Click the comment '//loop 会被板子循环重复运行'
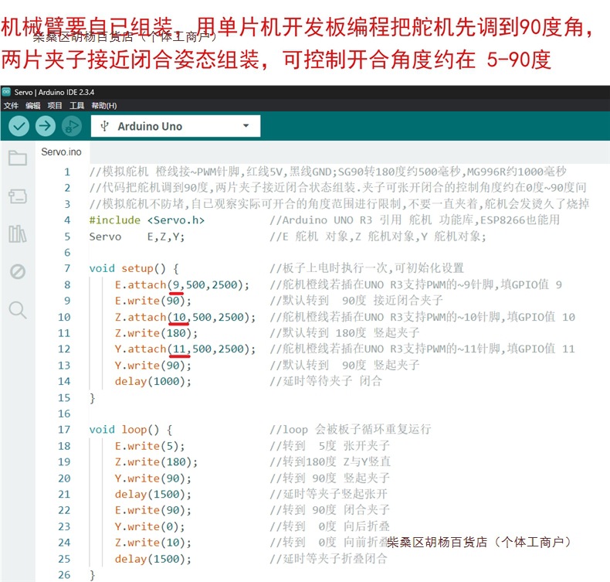This screenshot has width=610, height=582. (x=351, y=430)
